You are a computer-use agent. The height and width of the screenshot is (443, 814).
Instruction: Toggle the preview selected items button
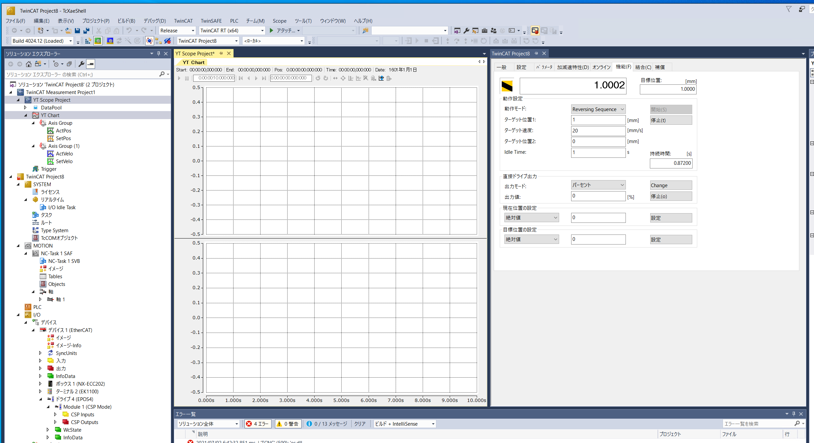(x=91, y=64)
